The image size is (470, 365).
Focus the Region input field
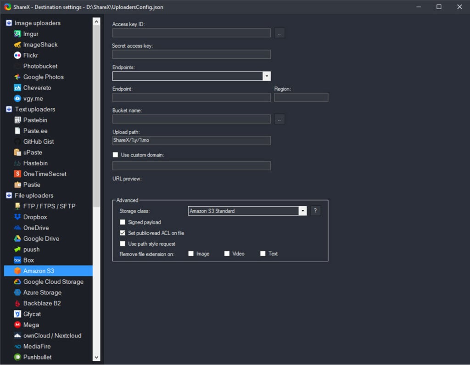tap(301, 97)
